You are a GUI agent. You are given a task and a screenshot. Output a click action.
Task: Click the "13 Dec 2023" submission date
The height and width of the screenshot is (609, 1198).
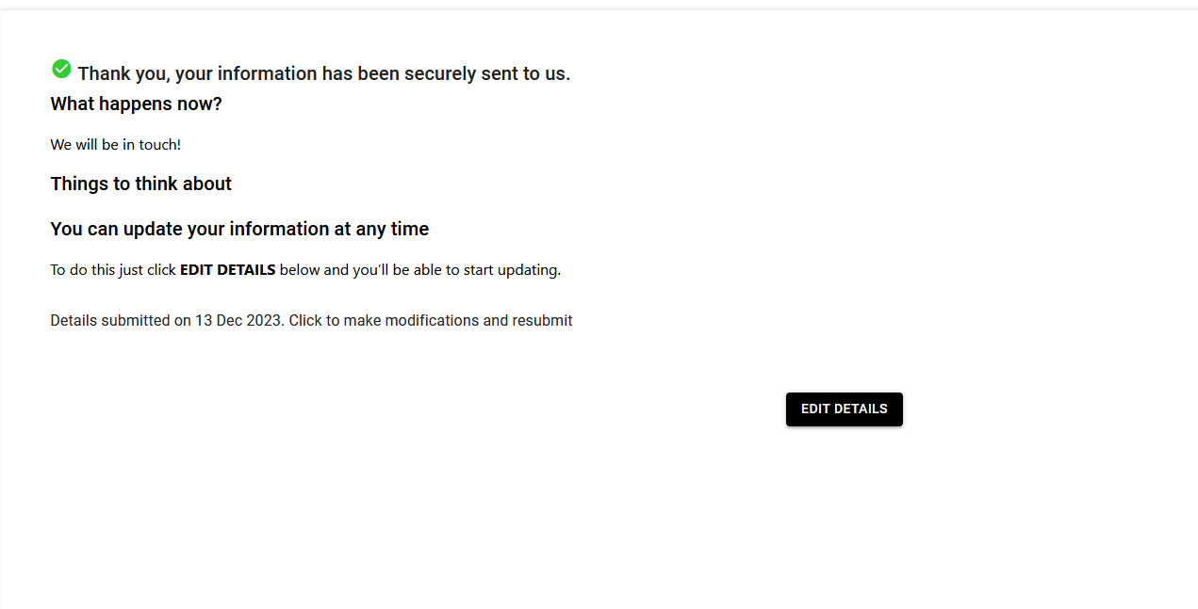(x=238, y=320)
